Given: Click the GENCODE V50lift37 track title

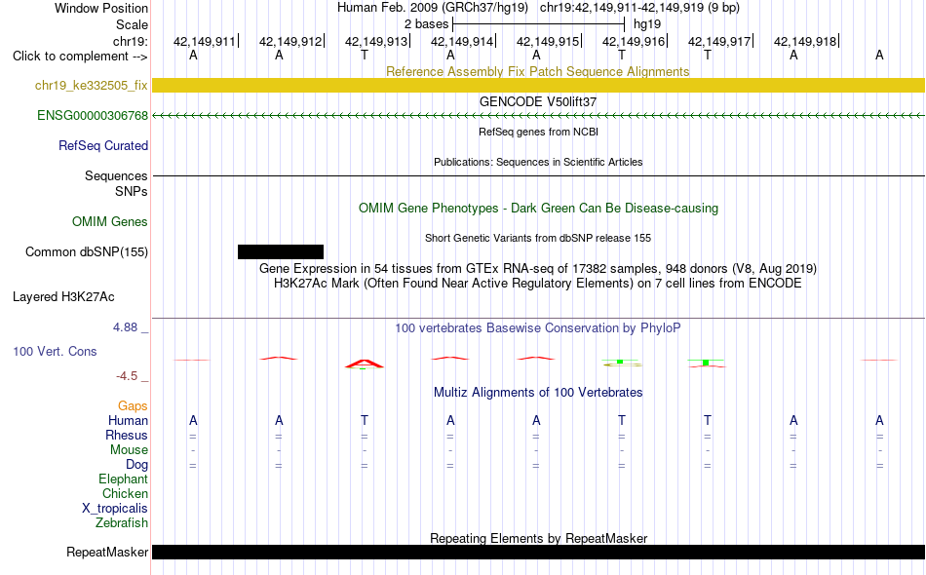Looking at the screenshot, I should 537,101.
